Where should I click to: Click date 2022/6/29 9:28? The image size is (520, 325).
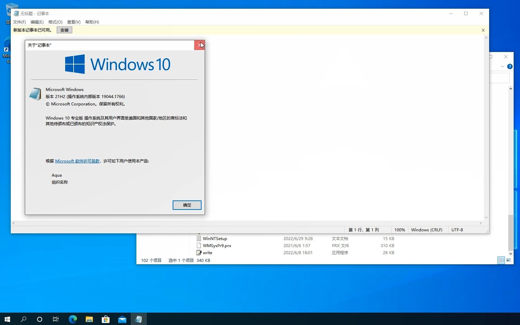point(298,238)
